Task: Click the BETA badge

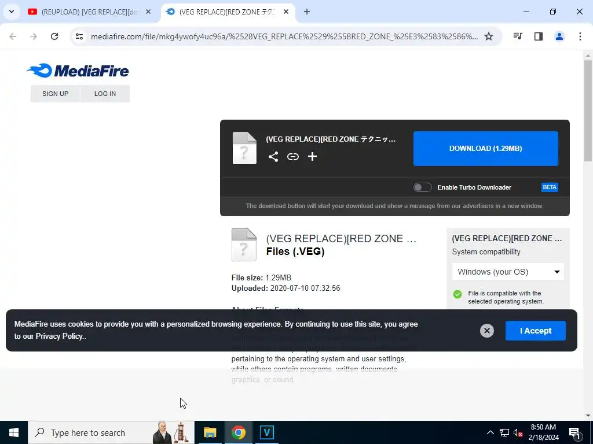Action: point(550,187)
